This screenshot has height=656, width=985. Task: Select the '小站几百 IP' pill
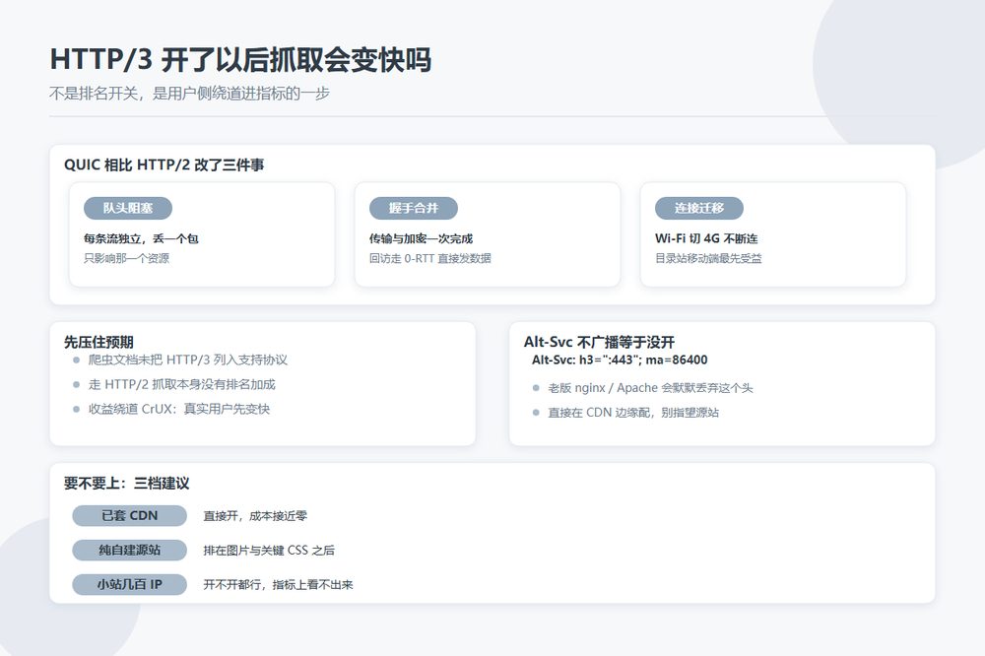[x=129, y=585]
